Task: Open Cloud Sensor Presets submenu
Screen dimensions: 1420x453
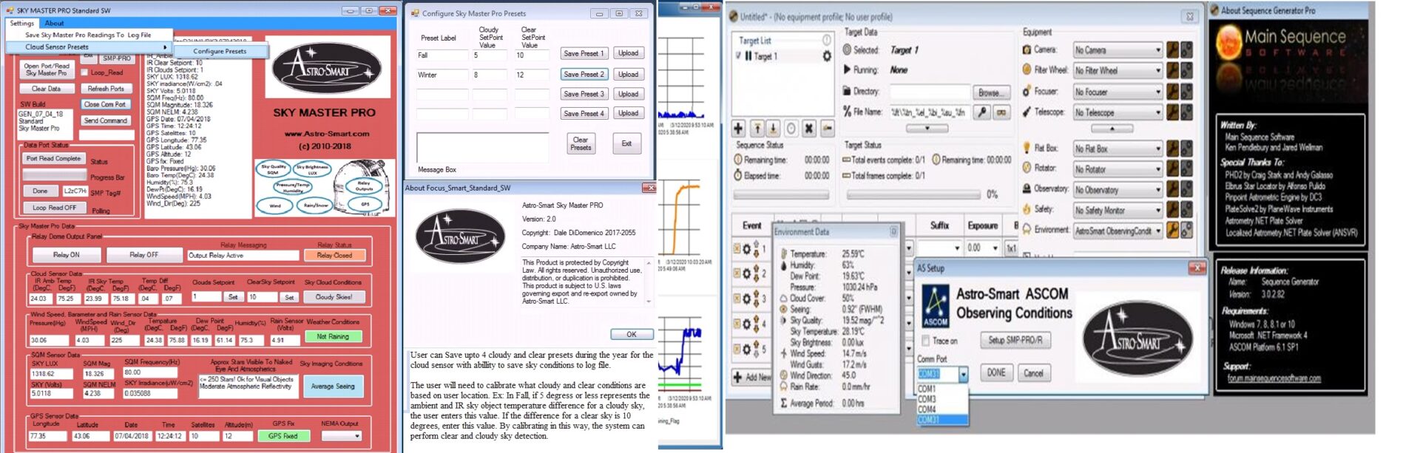Action: 88,47
